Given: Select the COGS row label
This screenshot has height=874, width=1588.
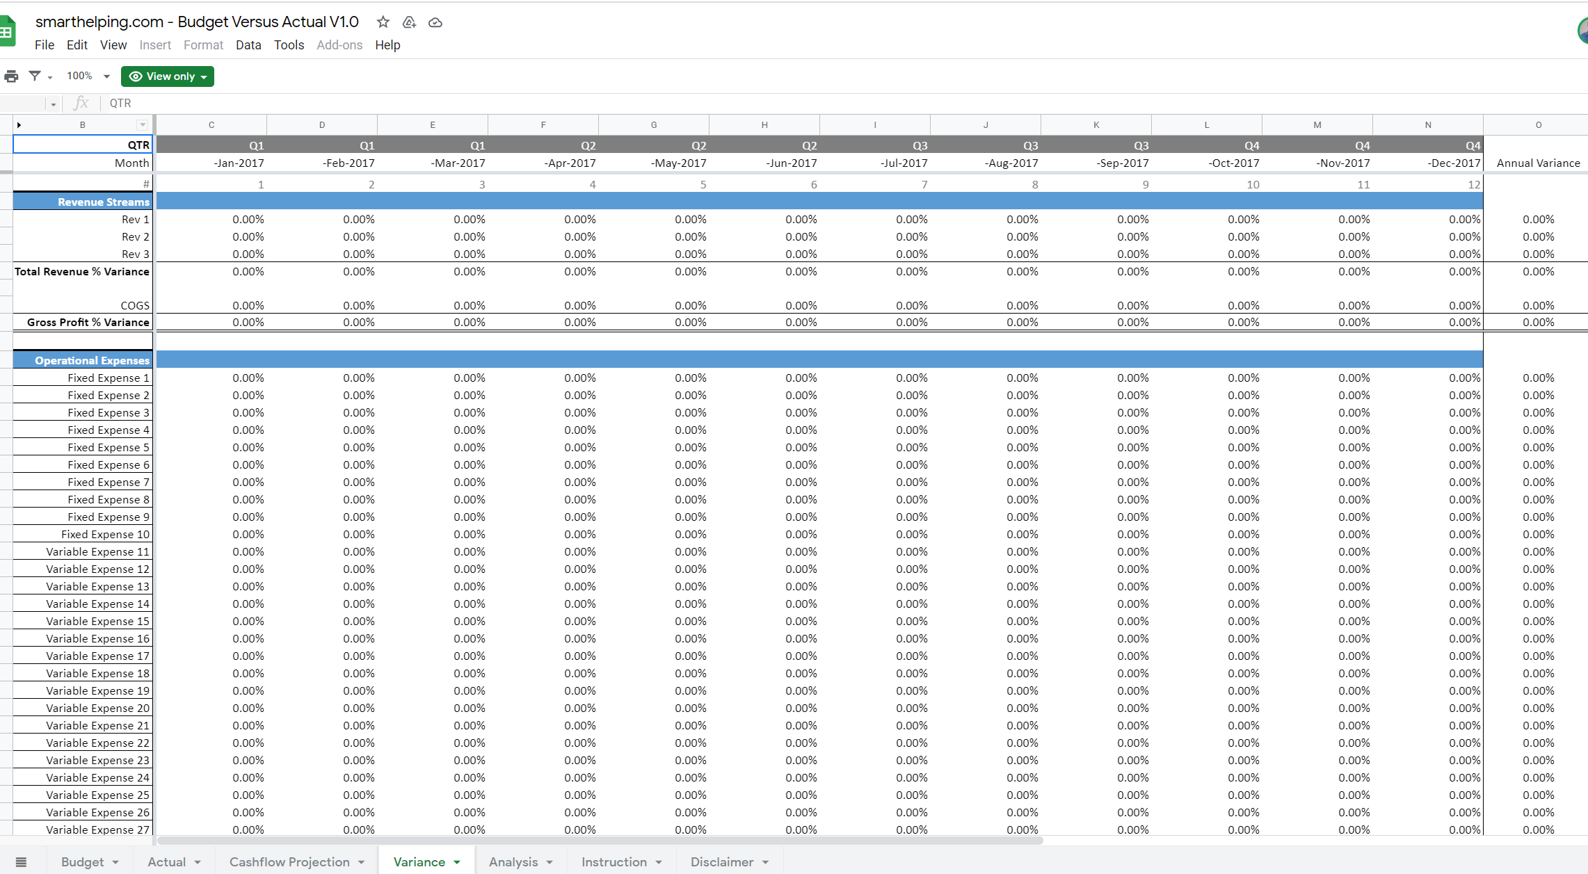Looking at the screenshot, I should (x=83, y=305).
